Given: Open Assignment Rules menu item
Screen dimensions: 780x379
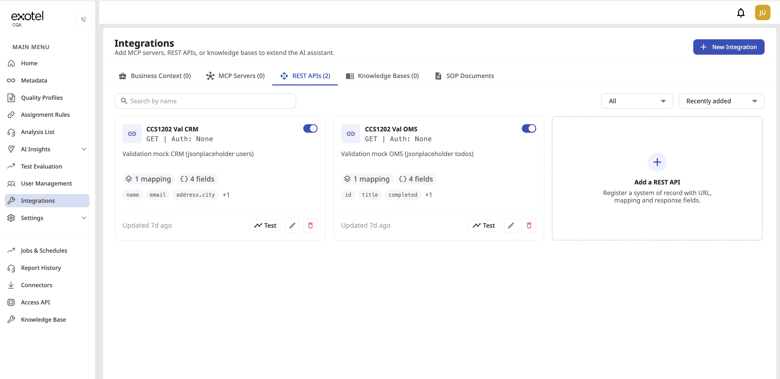Looking at the screenshot, I should 47,115.
